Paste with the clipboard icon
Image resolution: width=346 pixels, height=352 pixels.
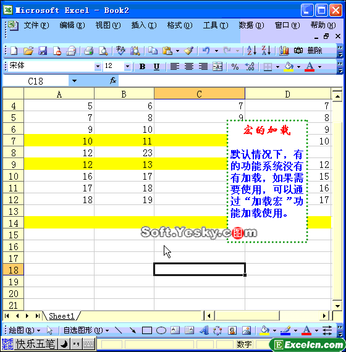[x=167, y=51]
